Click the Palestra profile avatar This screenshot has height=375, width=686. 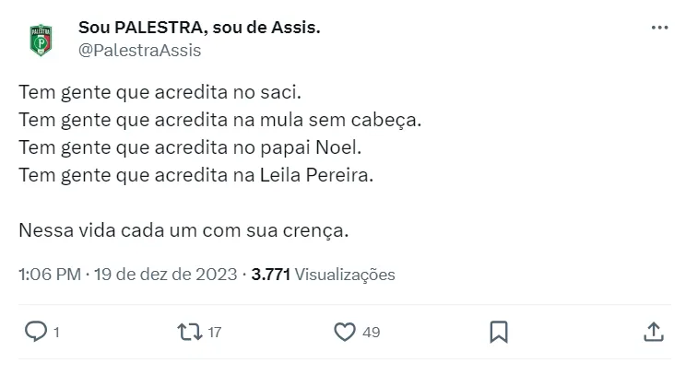point(40,41)
